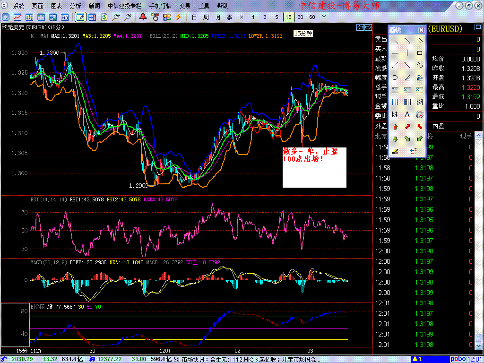Open the quote list table icon

pyautogui.click(x=41, y=17)
